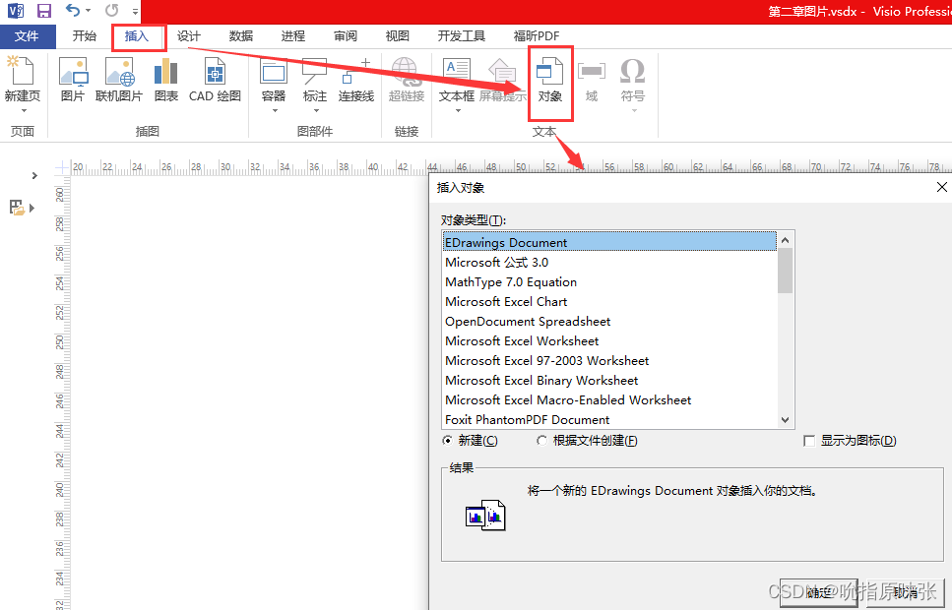Click the 对象 object button
This screenshot has width=952, height=610.
[550, 79]
